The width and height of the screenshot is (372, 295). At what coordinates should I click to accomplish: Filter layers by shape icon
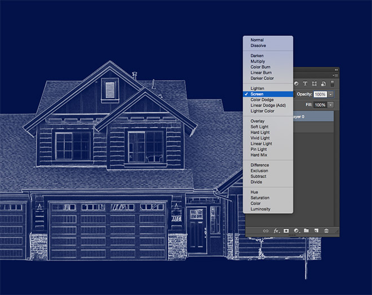tap(314, 83)
